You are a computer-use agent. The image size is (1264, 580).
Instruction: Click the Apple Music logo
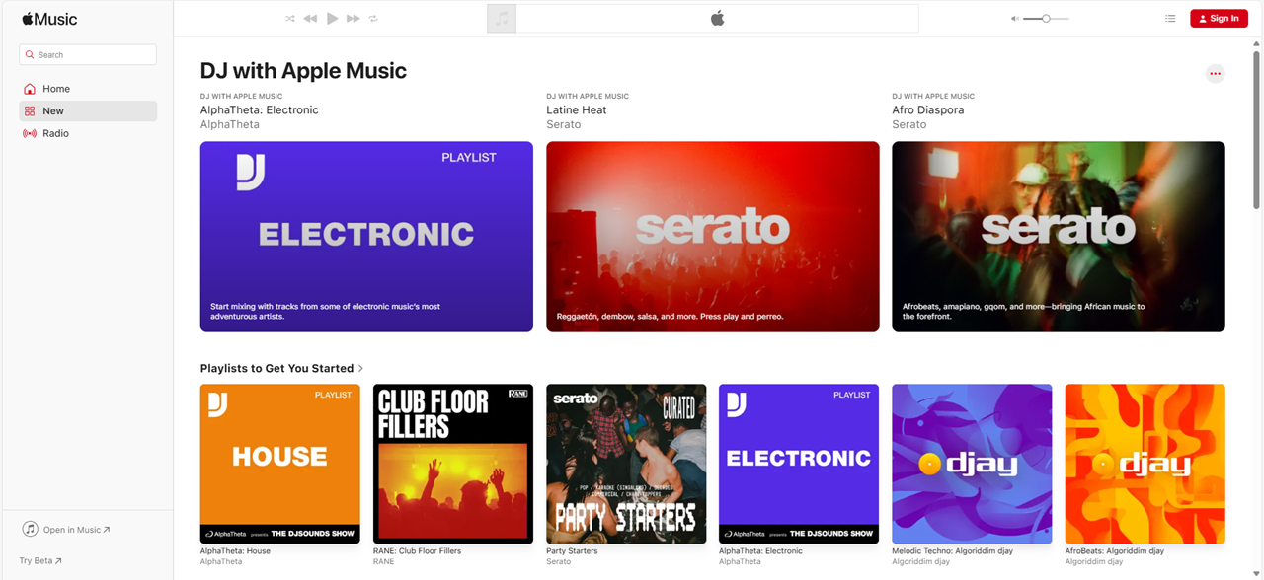point(49,19)
